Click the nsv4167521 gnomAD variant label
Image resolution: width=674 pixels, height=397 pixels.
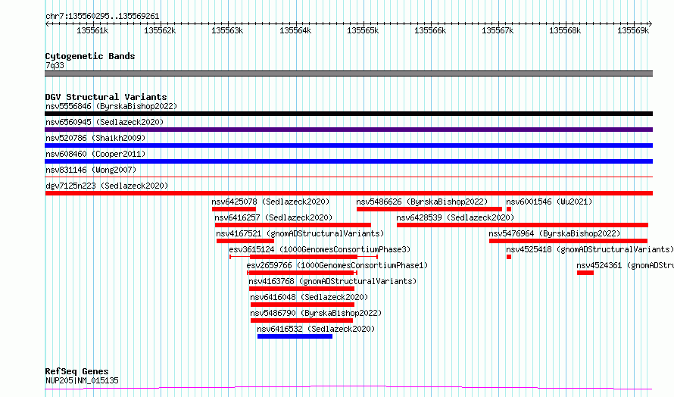300,233
